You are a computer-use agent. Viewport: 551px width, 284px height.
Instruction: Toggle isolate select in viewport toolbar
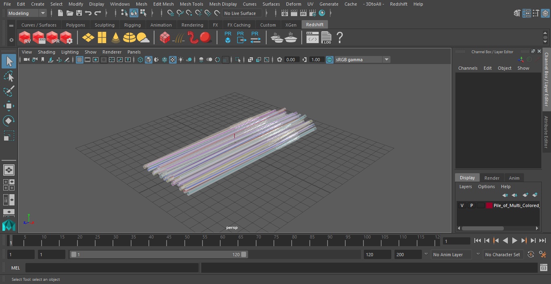coord(238,60)
